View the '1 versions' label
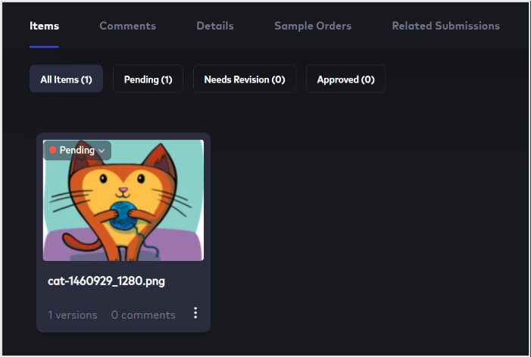 tap(73, 315)
